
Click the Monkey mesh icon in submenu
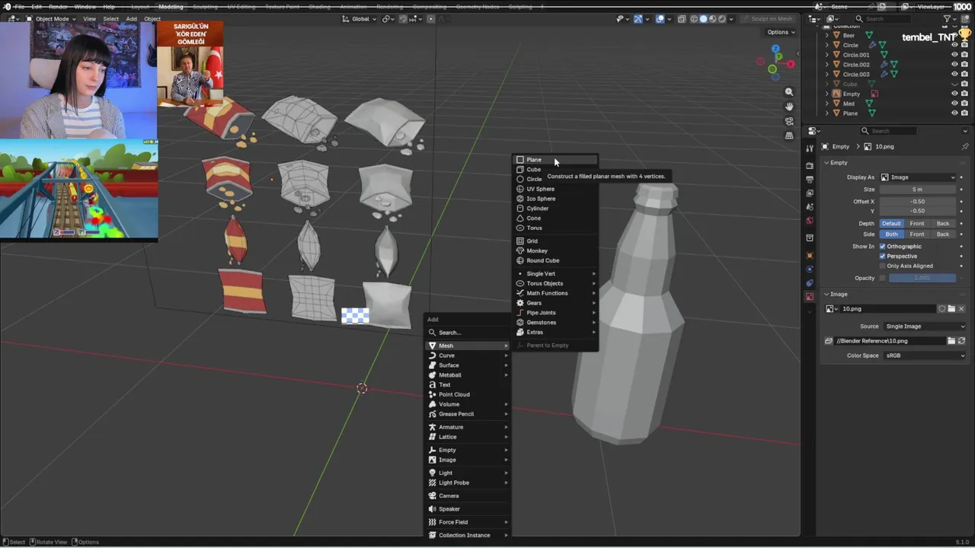[520, 250]
